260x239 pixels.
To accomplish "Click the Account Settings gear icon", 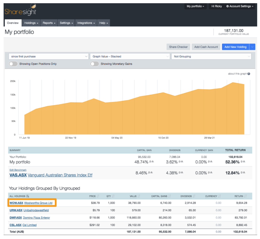I will point(228,6).
